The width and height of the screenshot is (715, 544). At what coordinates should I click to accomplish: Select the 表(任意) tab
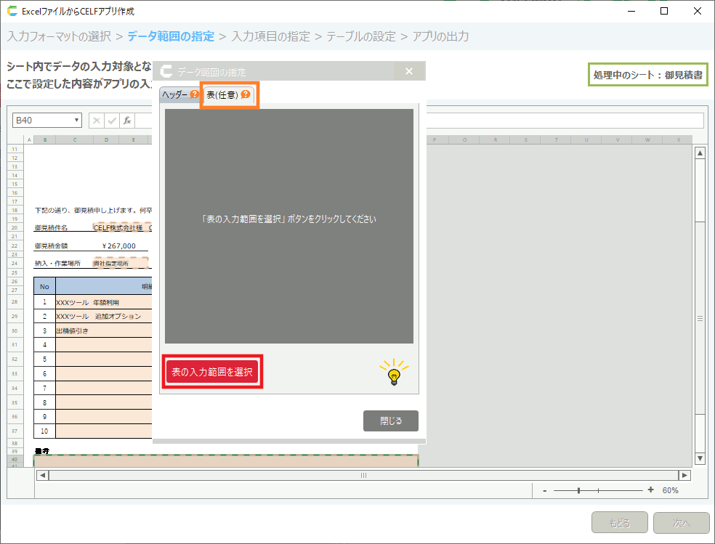click(222, 95)
